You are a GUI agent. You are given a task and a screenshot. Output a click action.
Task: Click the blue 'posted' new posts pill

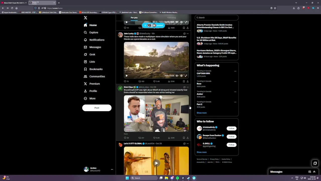[x=153, y=25]
